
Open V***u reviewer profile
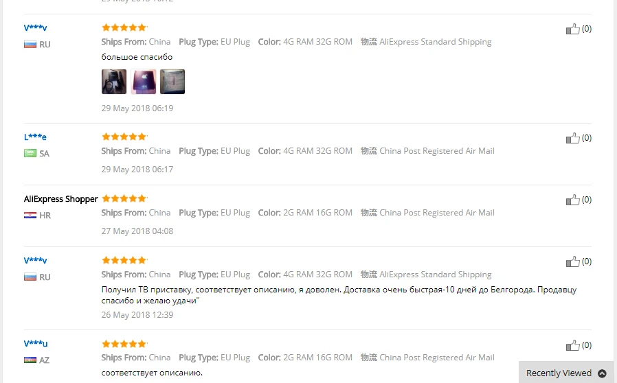coord(36,344)
